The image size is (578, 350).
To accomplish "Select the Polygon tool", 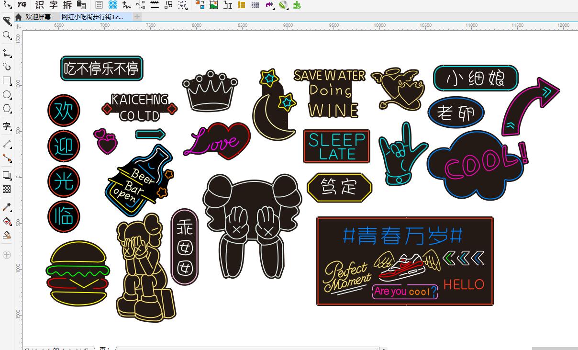I will click(7, 109).
